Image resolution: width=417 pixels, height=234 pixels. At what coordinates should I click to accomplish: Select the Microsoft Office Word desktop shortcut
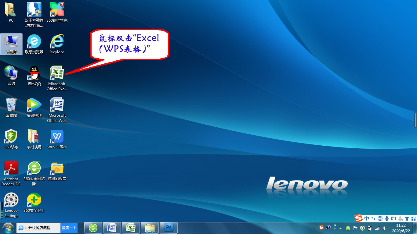[x=57, y=105]
